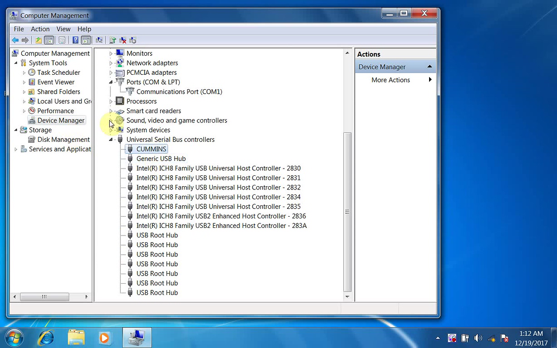Click the Update Driver Software toolbar icon

tap(112, 40)
